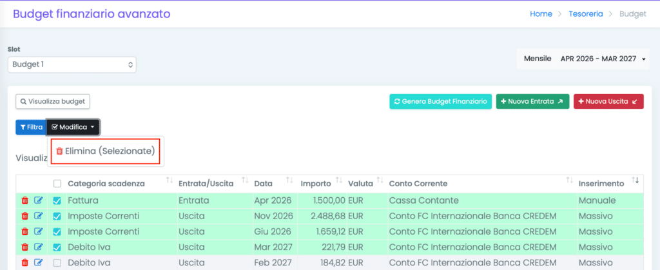Click the edit icon in Fattura row

38,201
